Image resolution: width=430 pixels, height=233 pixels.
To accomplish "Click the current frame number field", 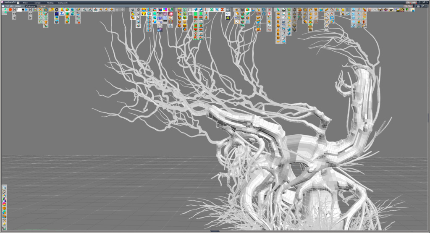I will click(19, 10).
